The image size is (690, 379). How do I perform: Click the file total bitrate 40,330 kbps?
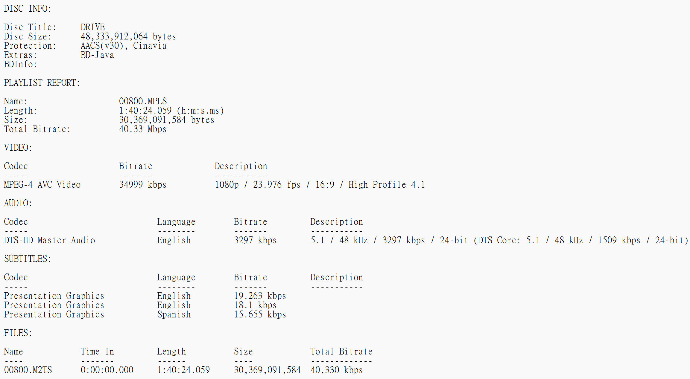pyautogui.click(x=336, y=370)
